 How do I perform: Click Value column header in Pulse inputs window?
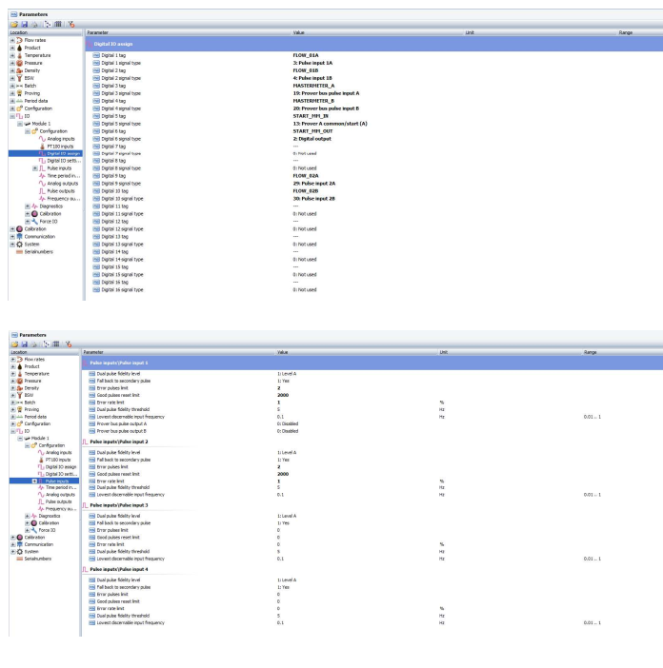(357, 352)
